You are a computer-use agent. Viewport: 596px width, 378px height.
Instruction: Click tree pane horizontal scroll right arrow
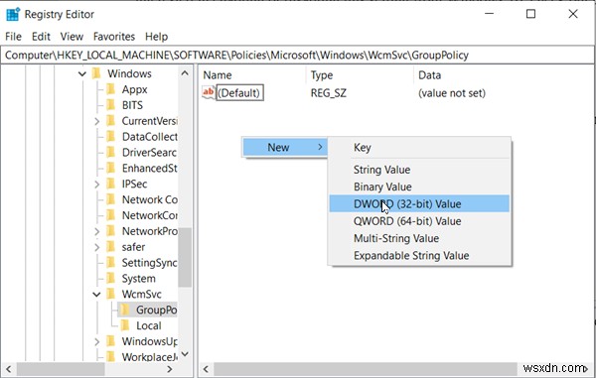point(170,369)
